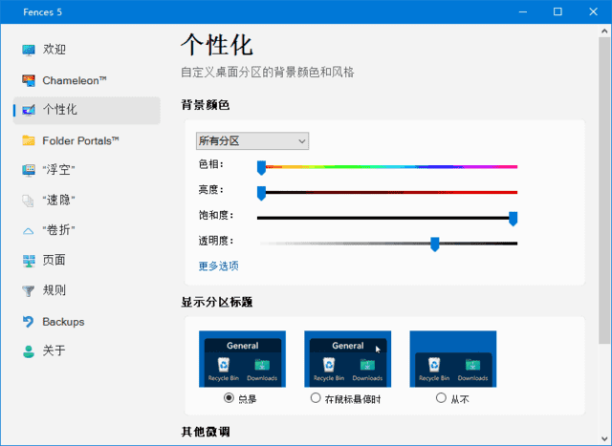Click the always-show-title preview thumbnail
This screenshot has width=612, height=446.
242,359
